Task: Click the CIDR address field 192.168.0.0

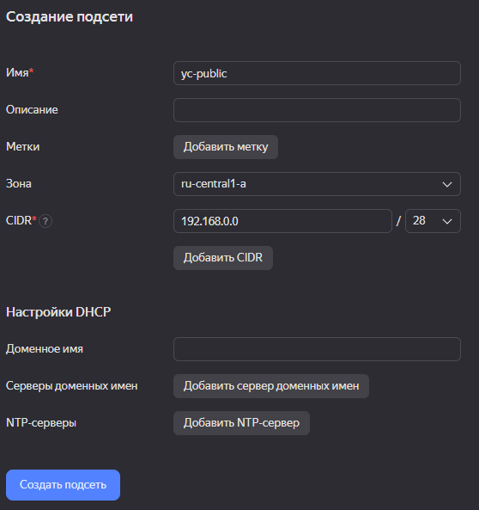Action: point(283,221)
